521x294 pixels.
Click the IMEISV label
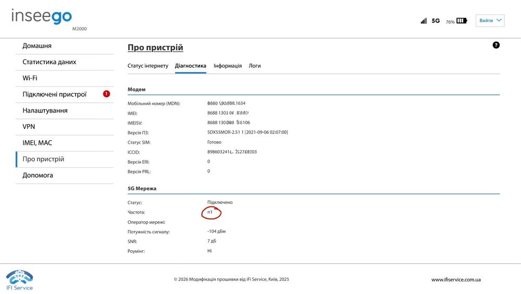[135, 123]
